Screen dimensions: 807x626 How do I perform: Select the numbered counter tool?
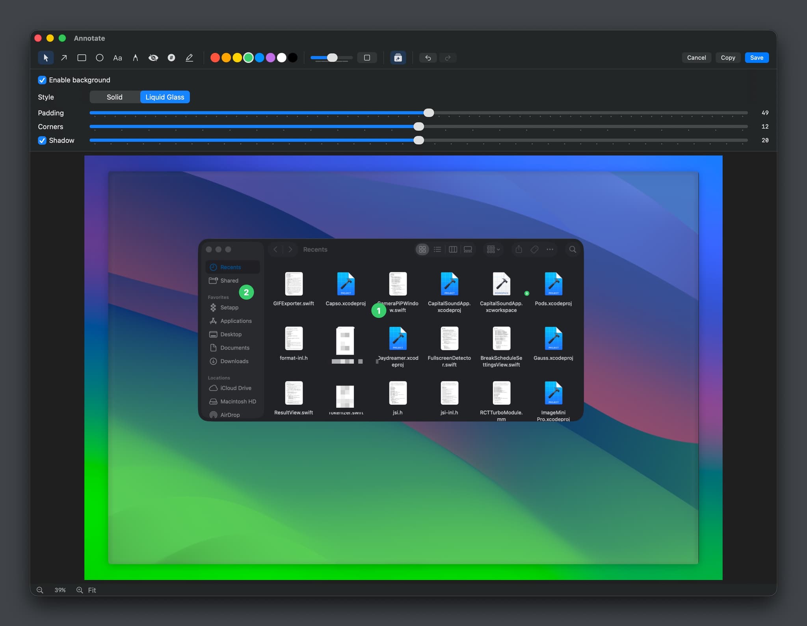(x=171, y=58)
